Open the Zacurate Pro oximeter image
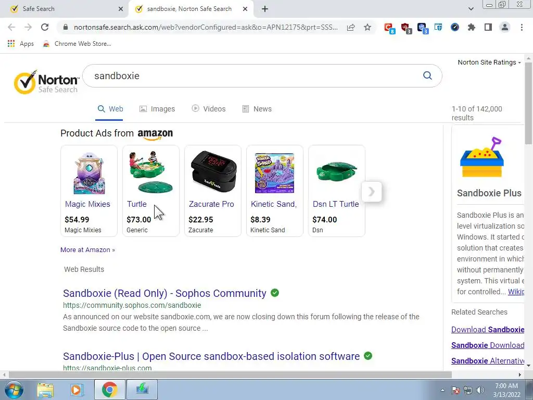 pyautogui.click(x=213, y=172)
